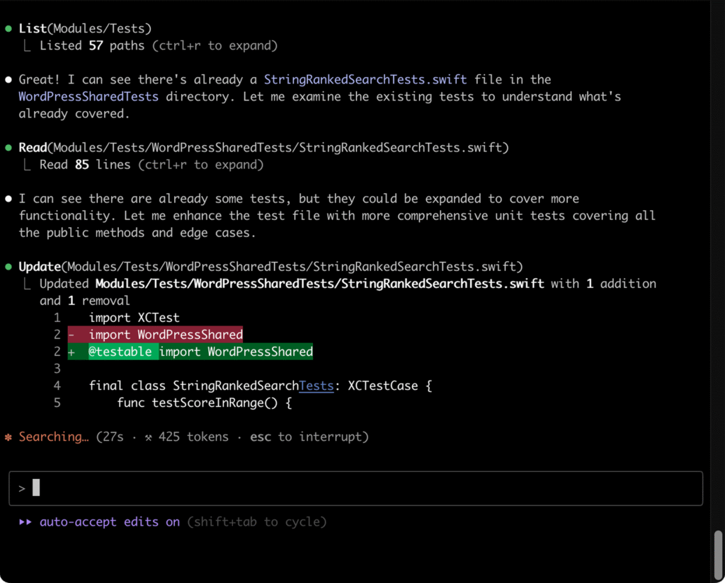Click the removed line '- import WordPressShared'
The image size is (725, 583).
(155, 335)
